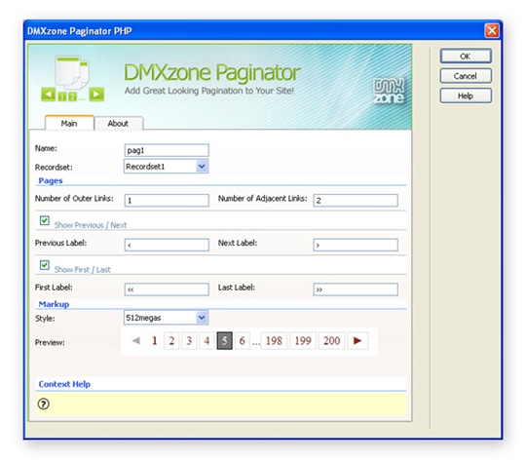526x461 pixels.
Task: Click the Show Previous / Next label
Action: pyautogui.click(x=91, y=225)
